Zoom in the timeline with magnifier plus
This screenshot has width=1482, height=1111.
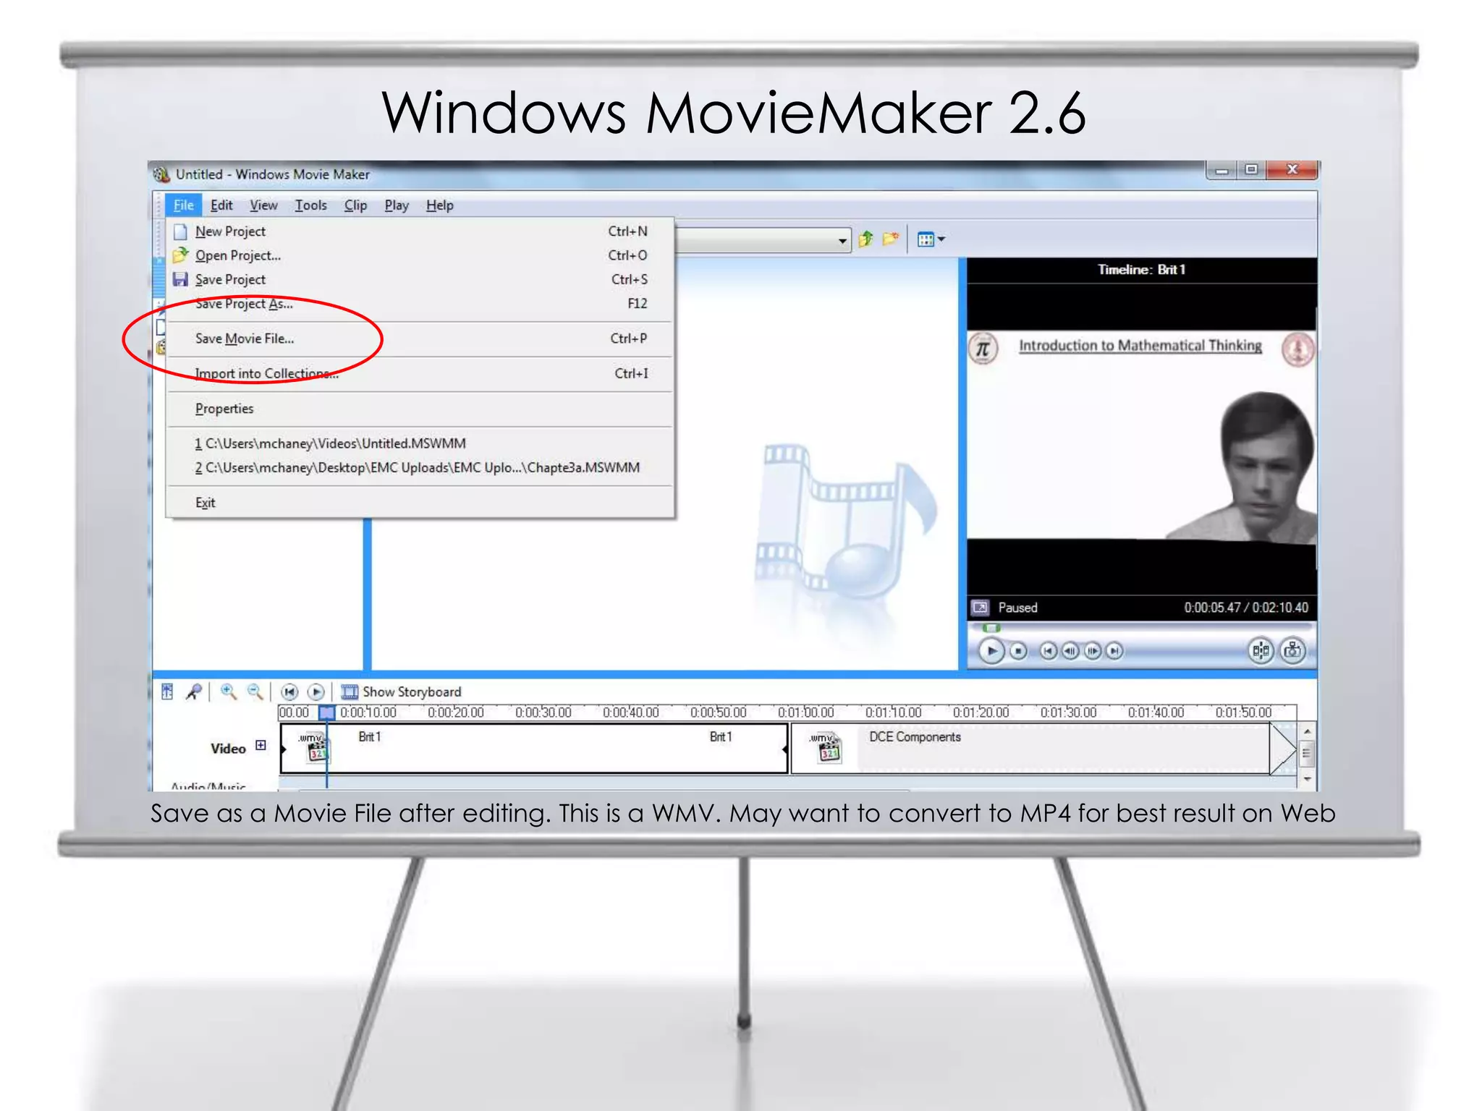pos(229,691)
